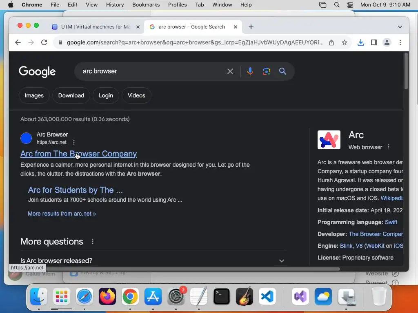Open a new tab with plus button
Viewport: 418px width, 313px height.
pyautogui.click(x=251, y=27)
